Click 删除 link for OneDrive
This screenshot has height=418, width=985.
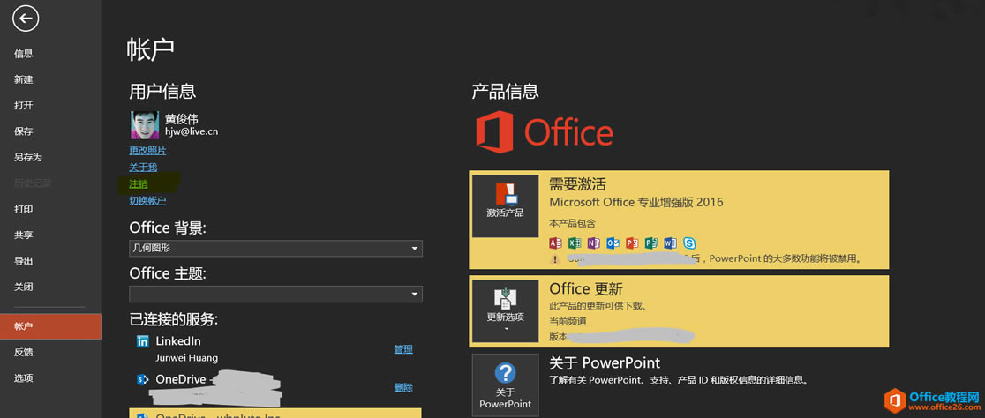[x=403, y=388]
